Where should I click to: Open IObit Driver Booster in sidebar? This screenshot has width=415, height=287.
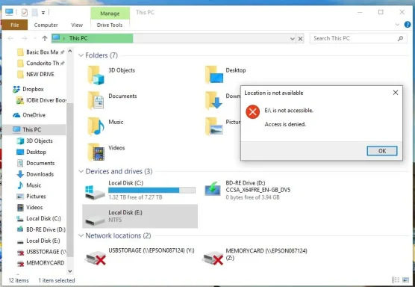[x=41, y=100]
